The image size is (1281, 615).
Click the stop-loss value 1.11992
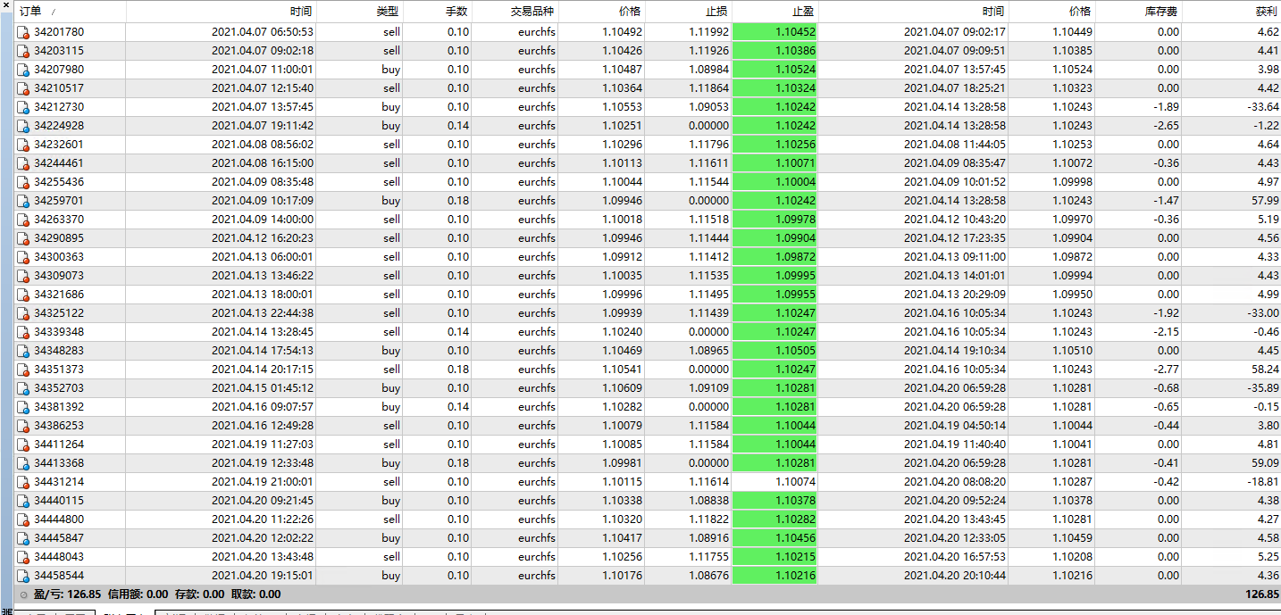[708, 32]
